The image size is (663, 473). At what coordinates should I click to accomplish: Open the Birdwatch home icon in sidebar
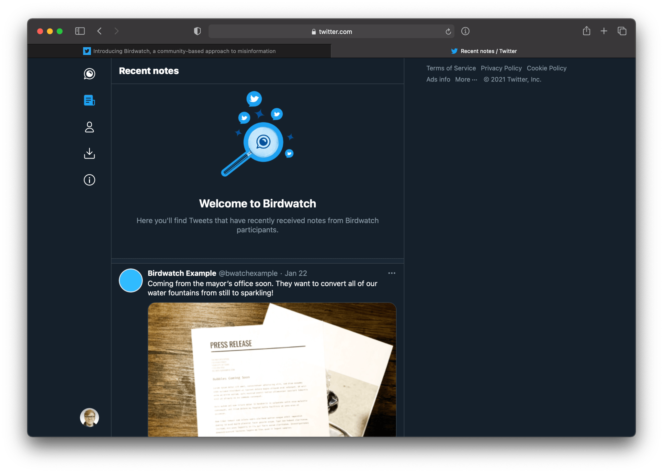pos(89,74)
